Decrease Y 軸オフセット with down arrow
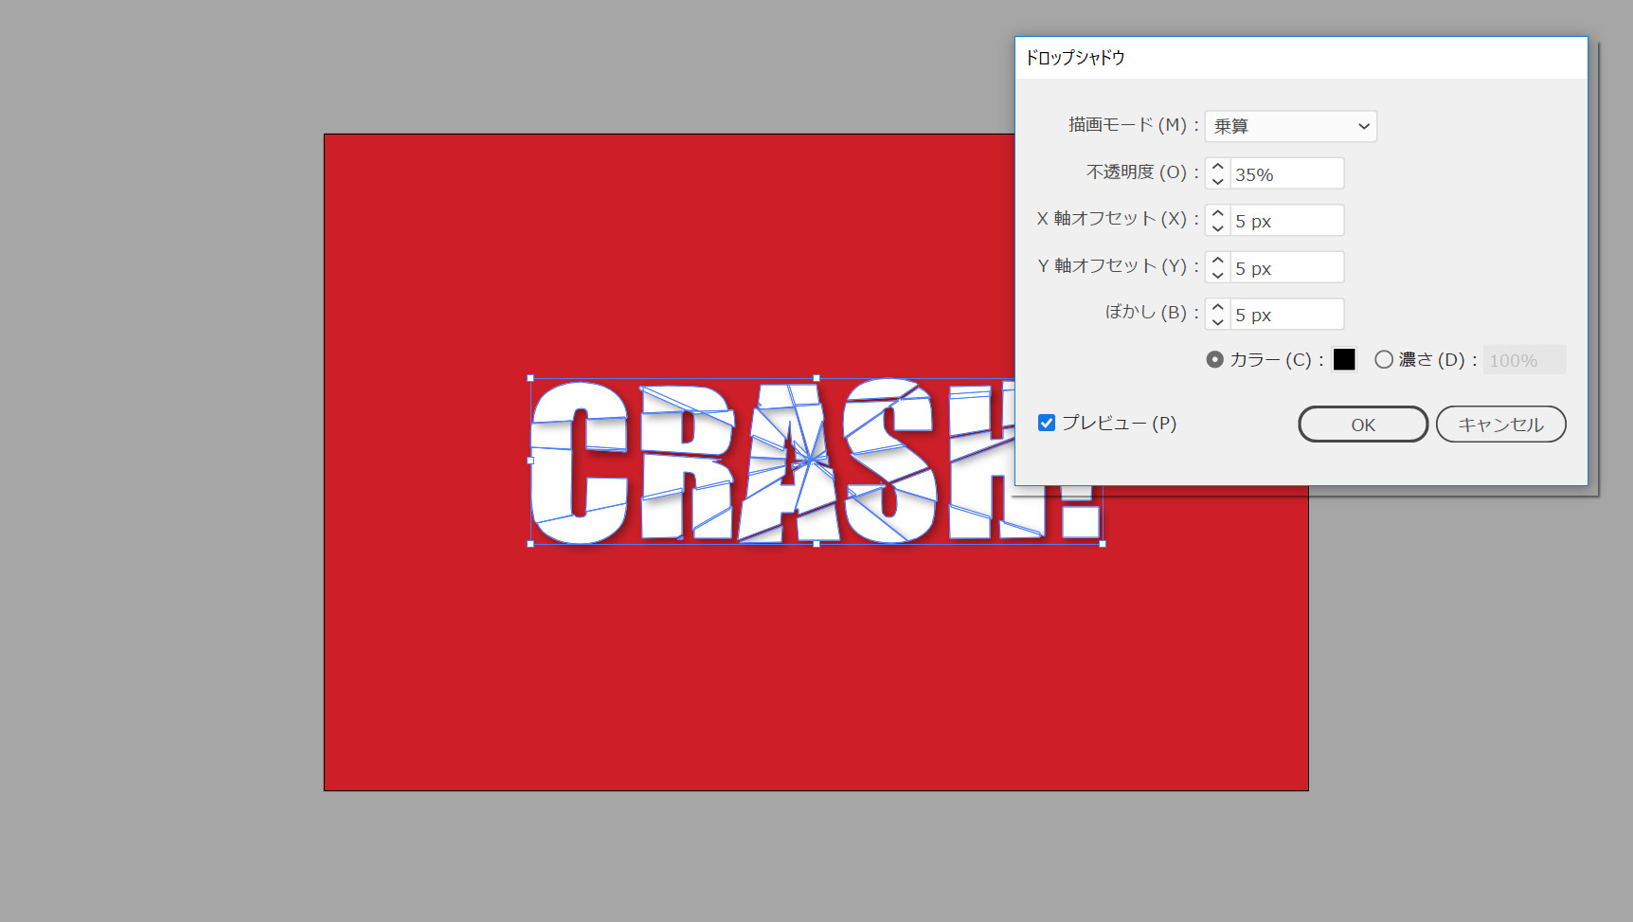1633x922 pixels. [x=1218, y=275]
